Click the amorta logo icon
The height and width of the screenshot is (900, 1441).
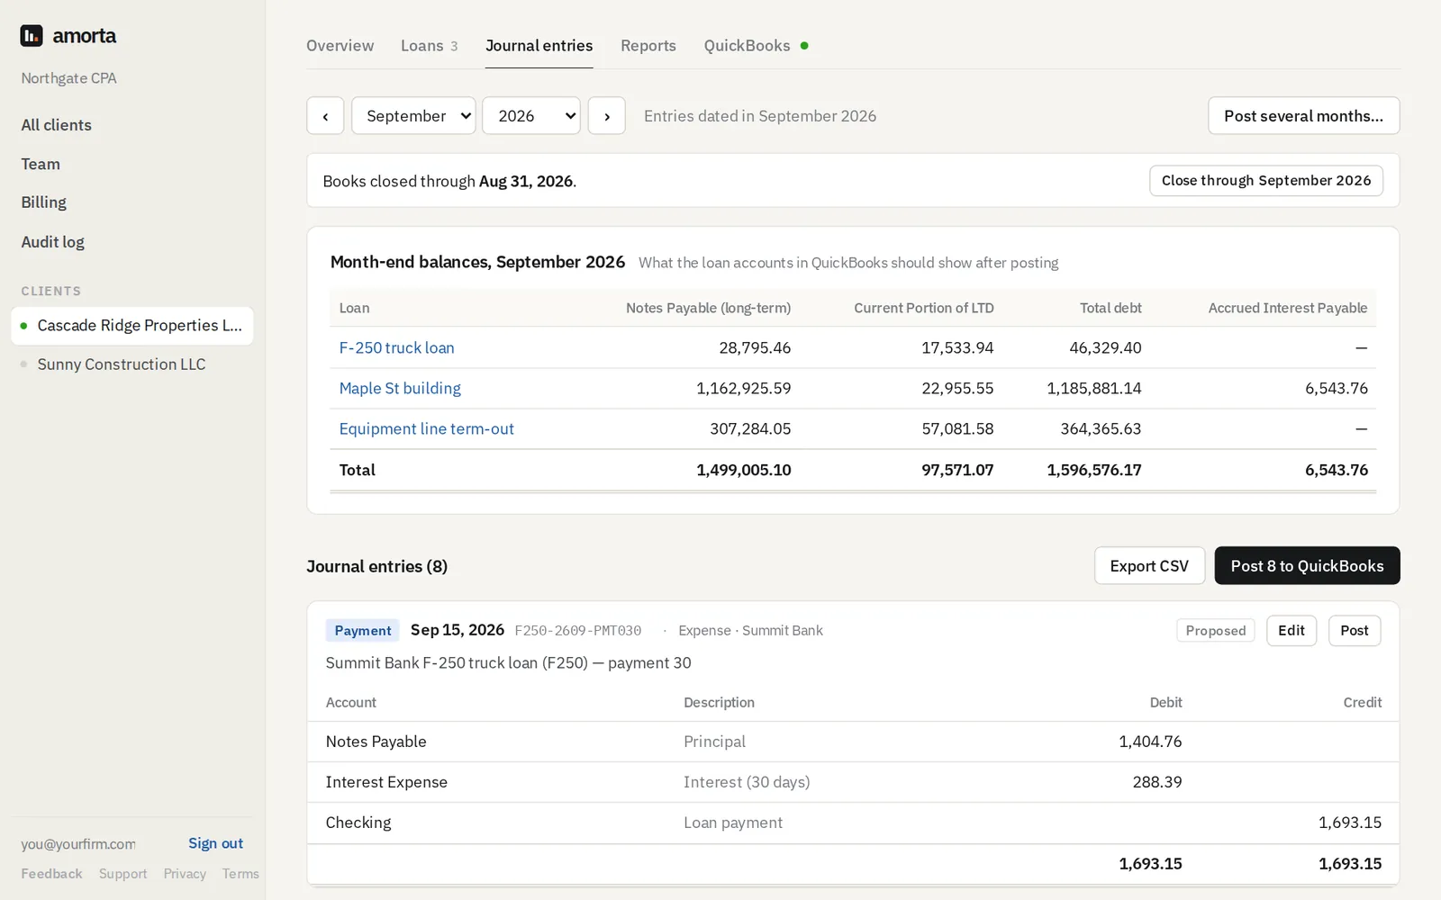coord(32,36)
